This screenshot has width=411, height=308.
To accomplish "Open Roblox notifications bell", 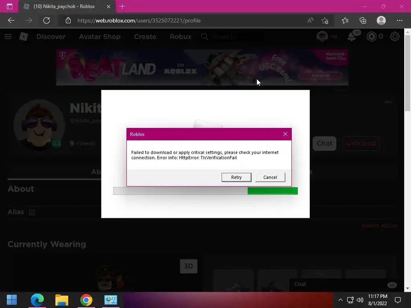I will (x=352, y=36).
